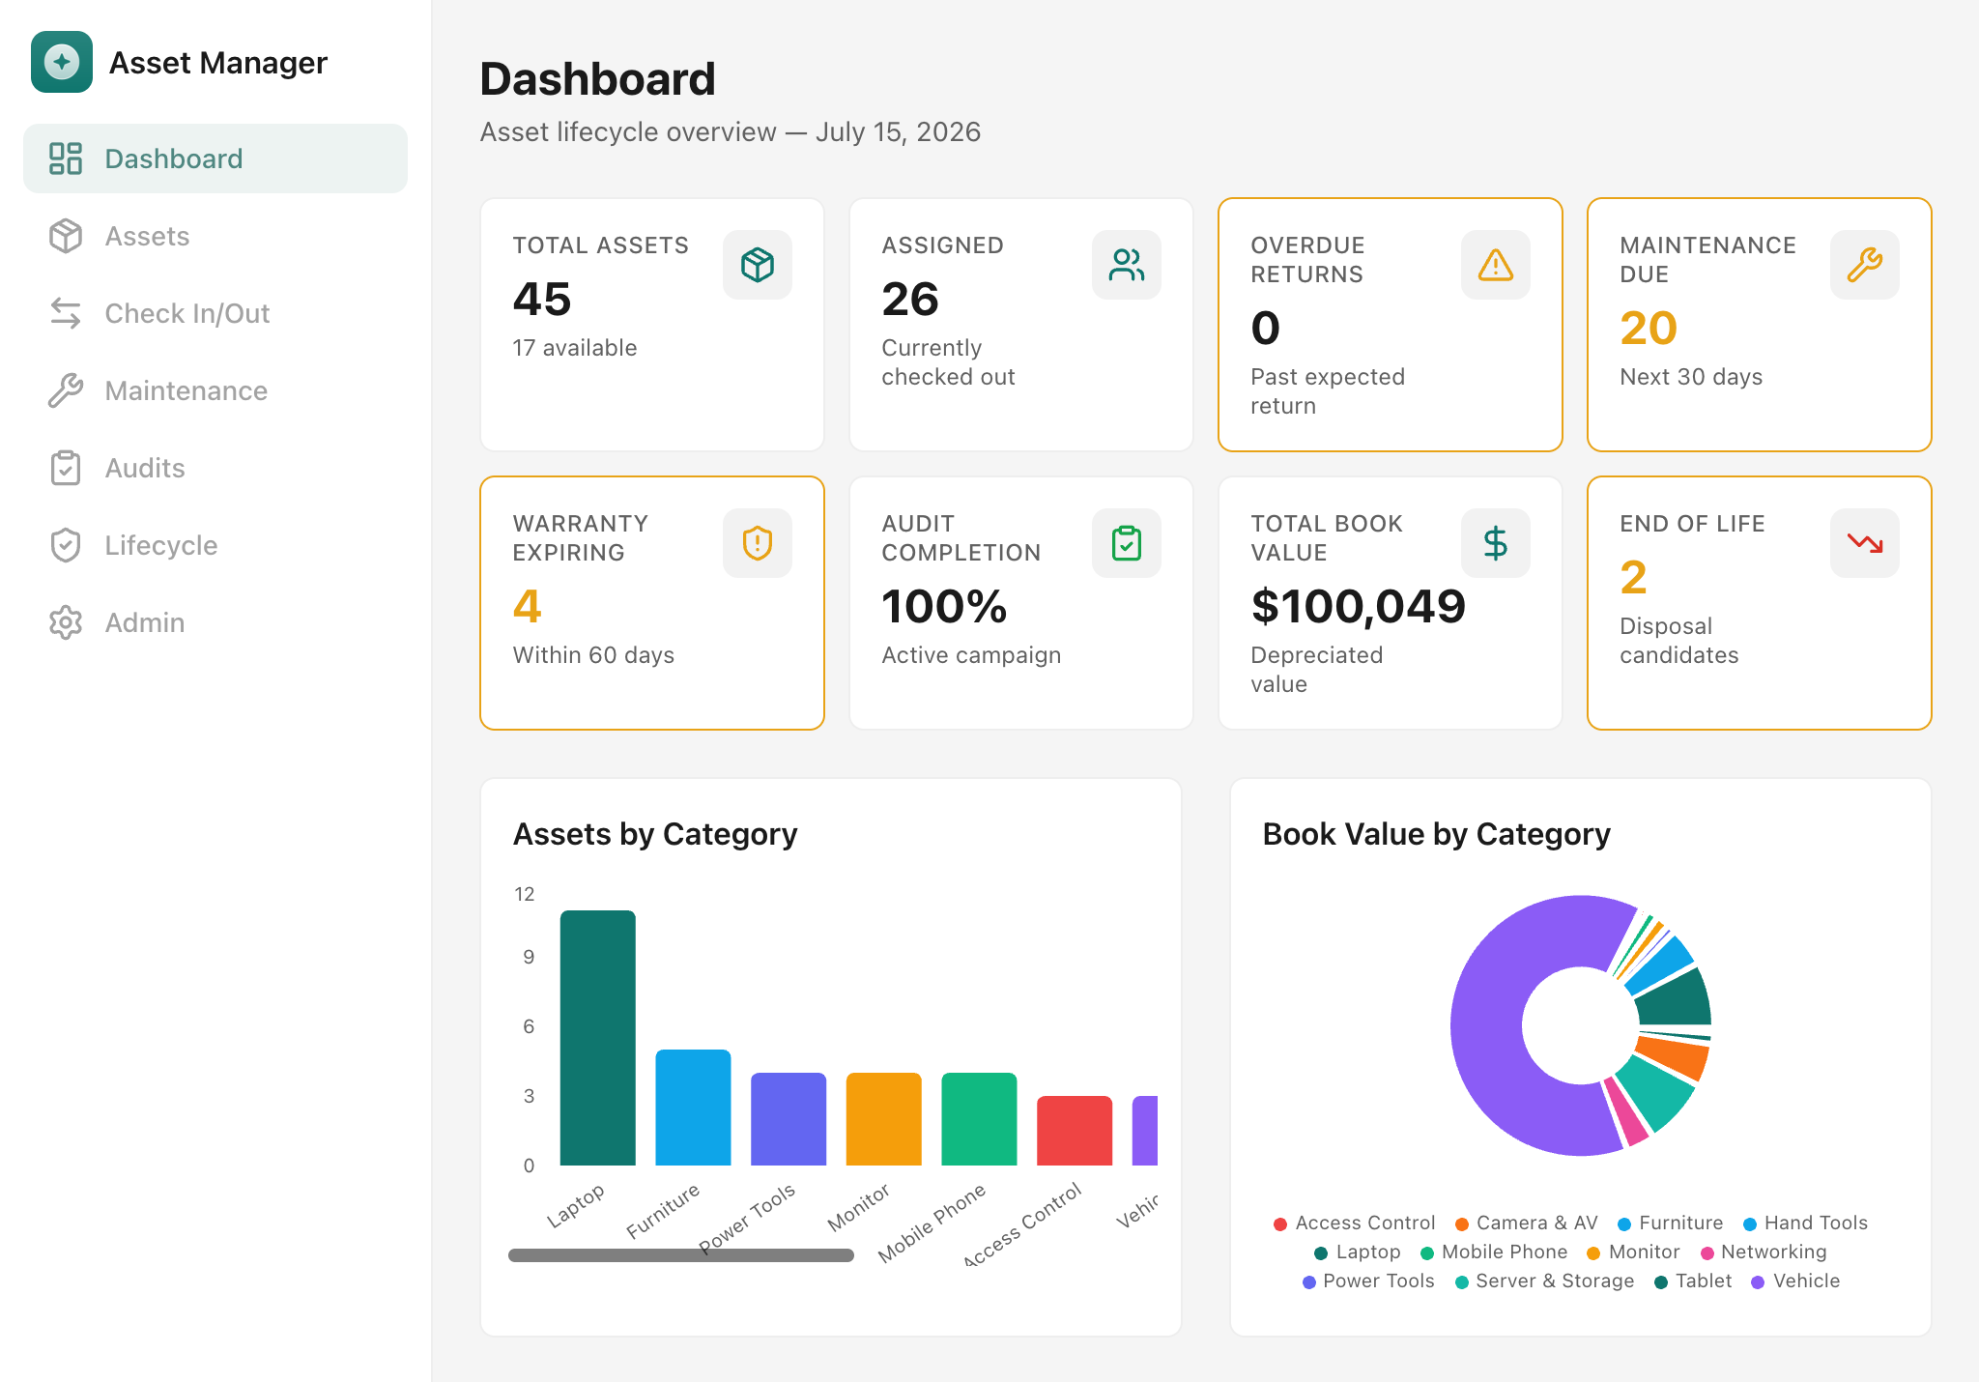Image resolution: width=1979 pixels, height=1382 pixels.
Task: Click the Audit Completion clipboard icon
Action: pyautogui.click(x=1127, y=543)
